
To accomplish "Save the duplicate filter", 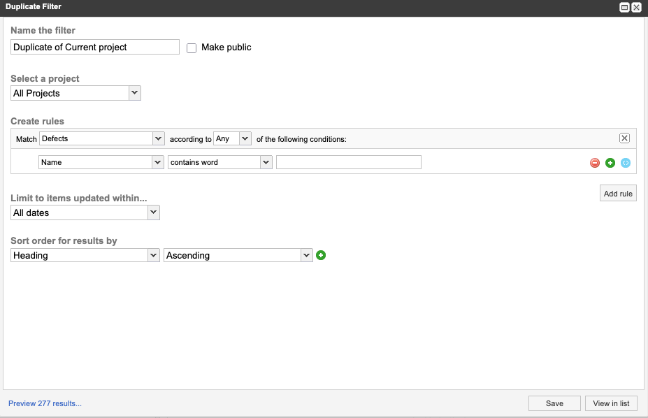I will point(554,403).
